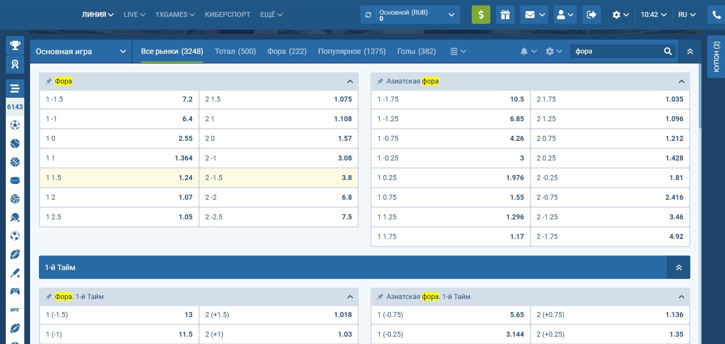Select the esports gamepad icon
Screen dimensions: 725x344
(15, 291)
